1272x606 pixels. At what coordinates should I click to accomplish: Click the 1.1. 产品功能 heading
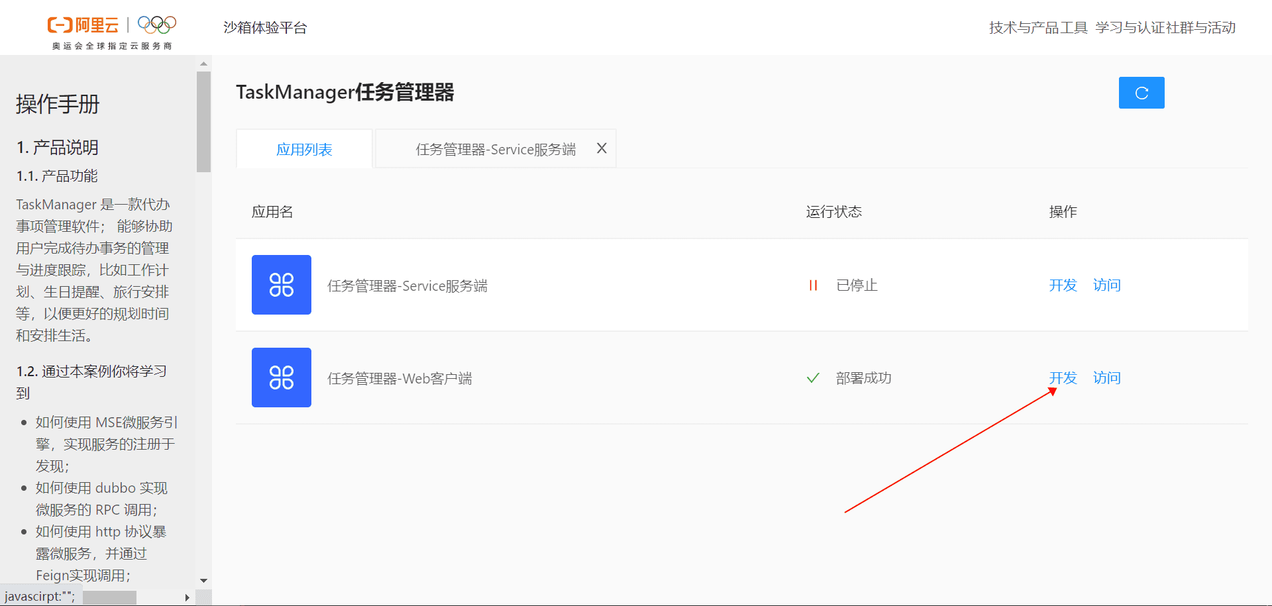pyautogui.click(x=57, y=176)
